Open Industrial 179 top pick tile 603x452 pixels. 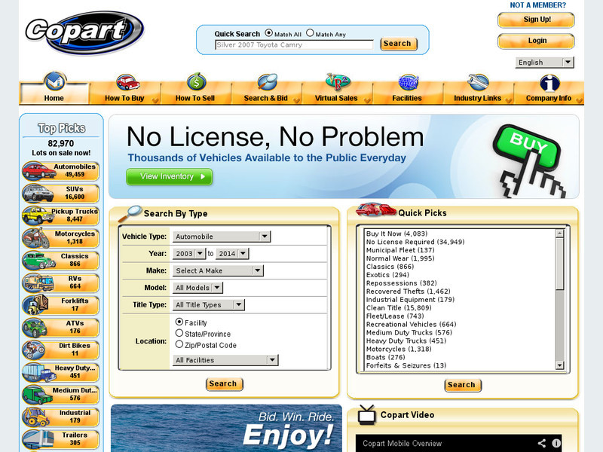pos(61,417)
